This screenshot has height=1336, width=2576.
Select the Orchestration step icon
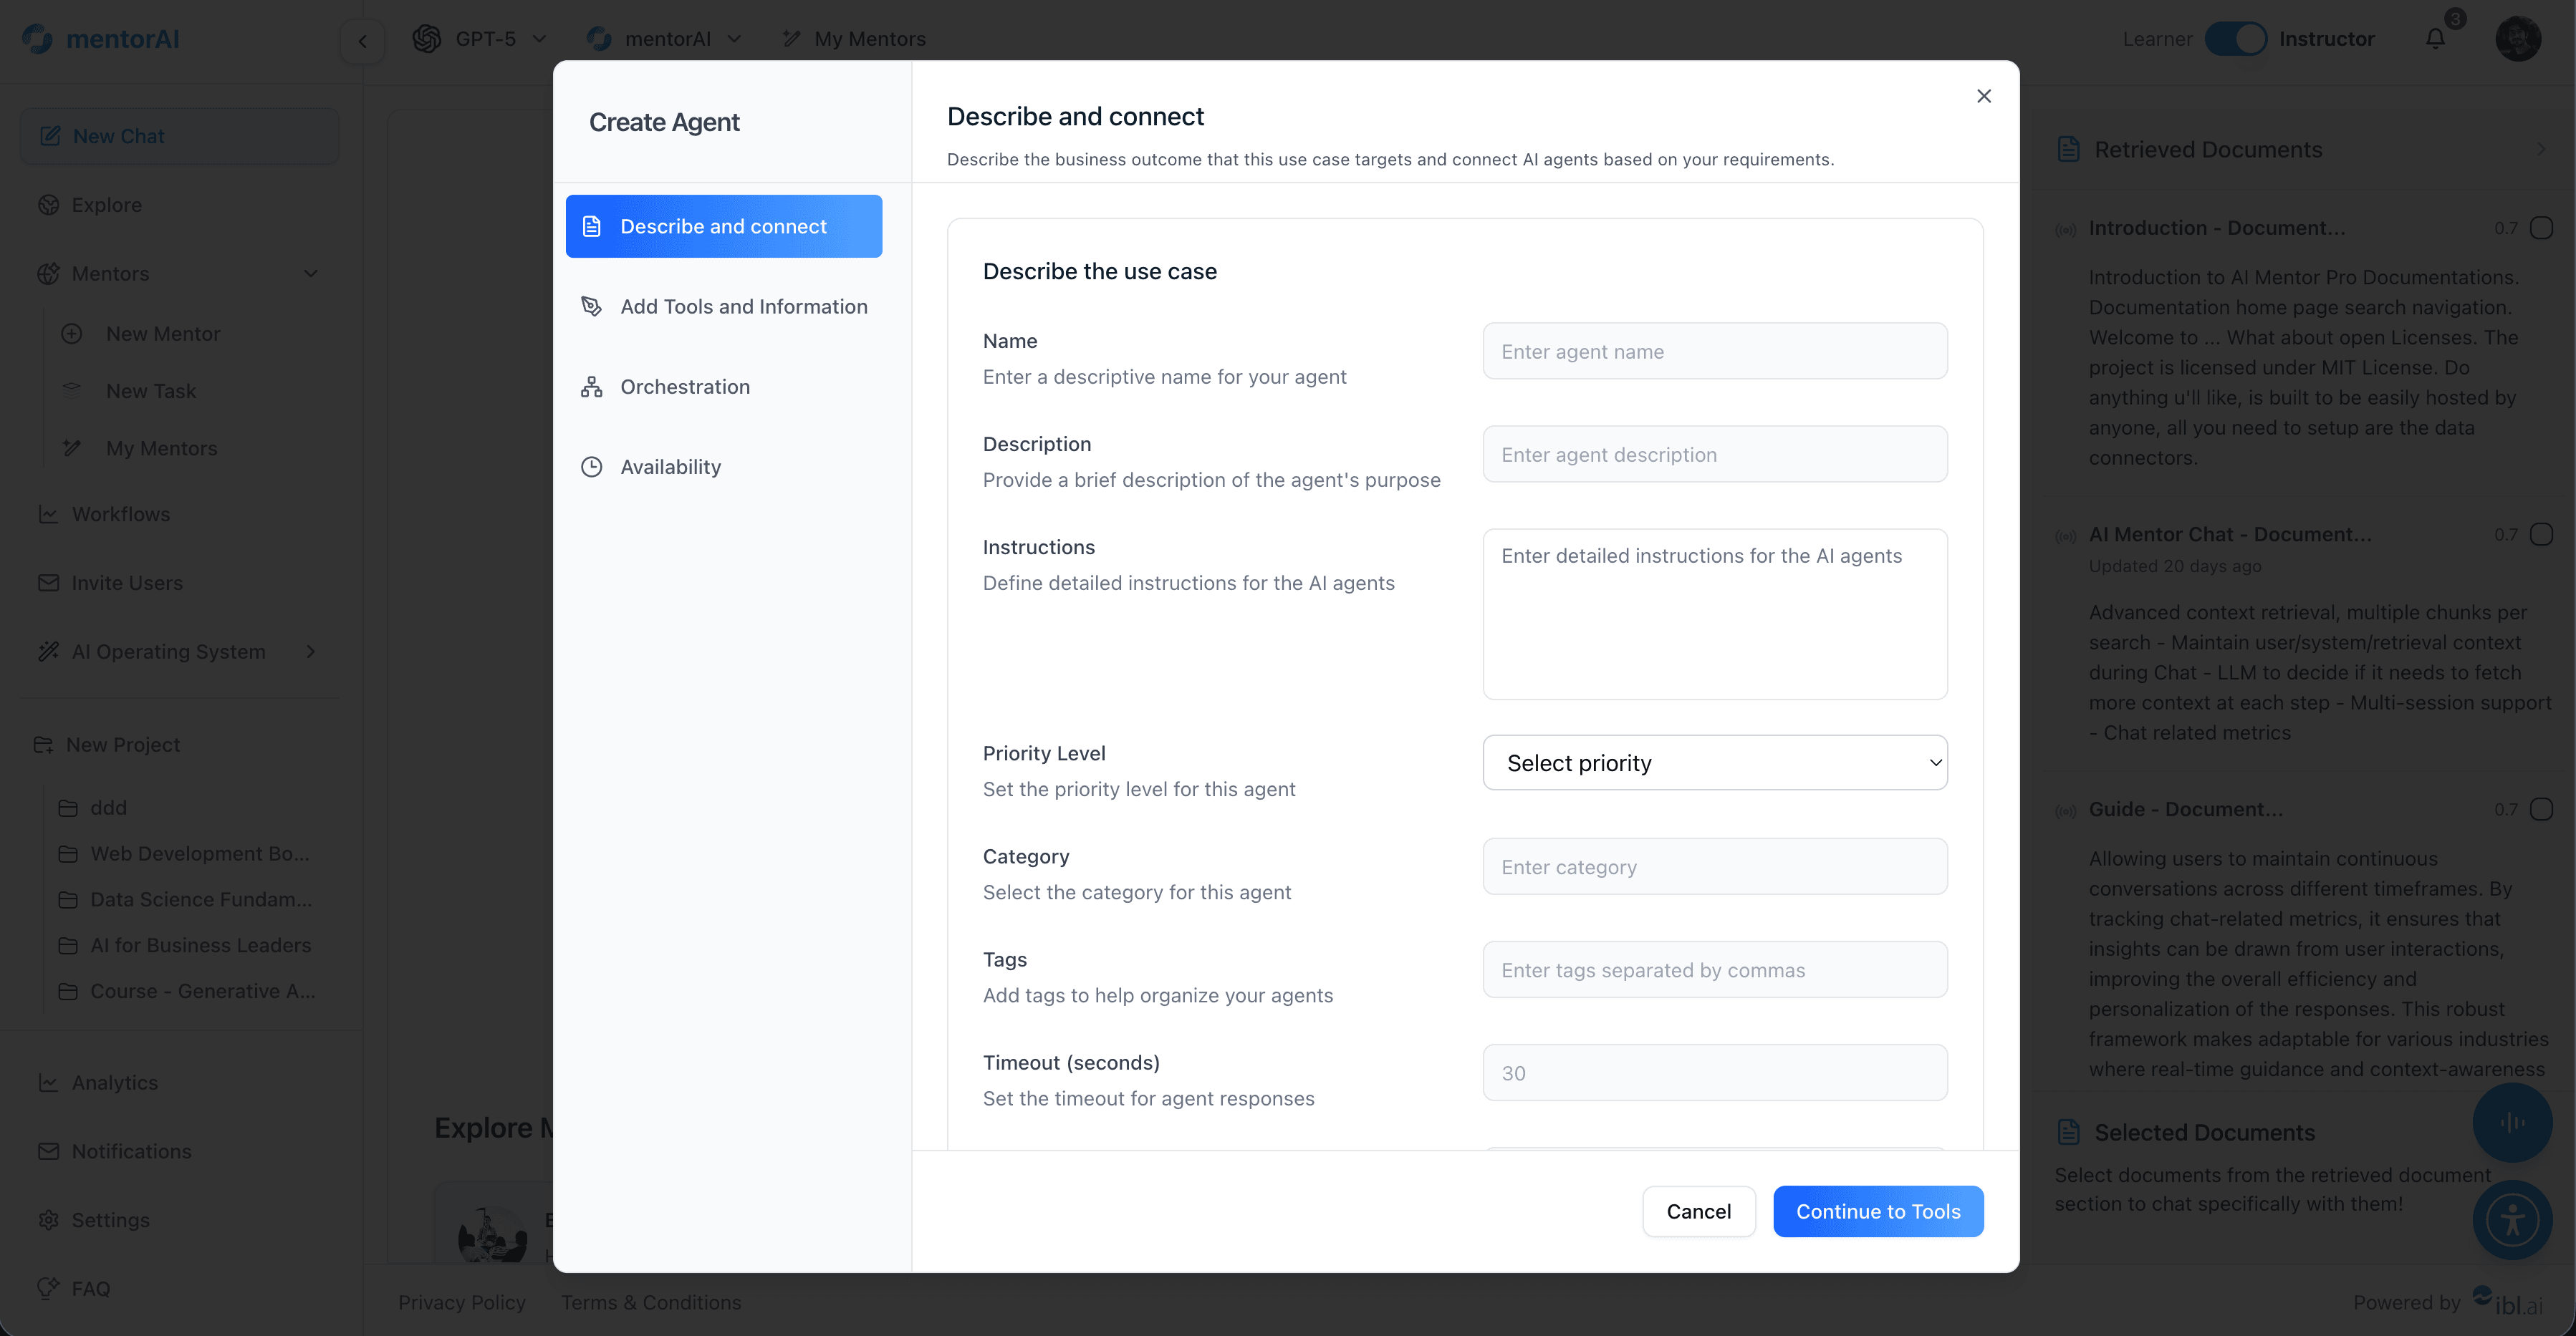pyautogui.click(x=591, y=387)
